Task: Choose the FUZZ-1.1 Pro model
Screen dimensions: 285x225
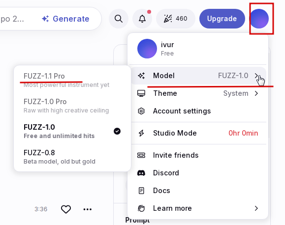Action: 72,80
